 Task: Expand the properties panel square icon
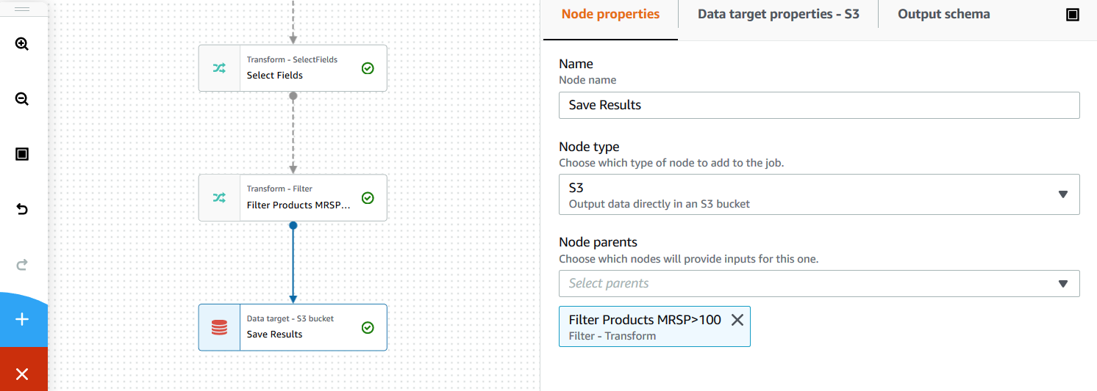[1072, 15]
